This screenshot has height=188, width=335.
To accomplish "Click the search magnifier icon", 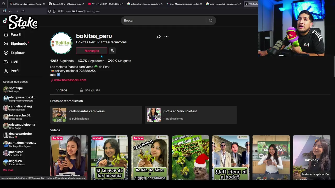I will click(x=211, y=21).
